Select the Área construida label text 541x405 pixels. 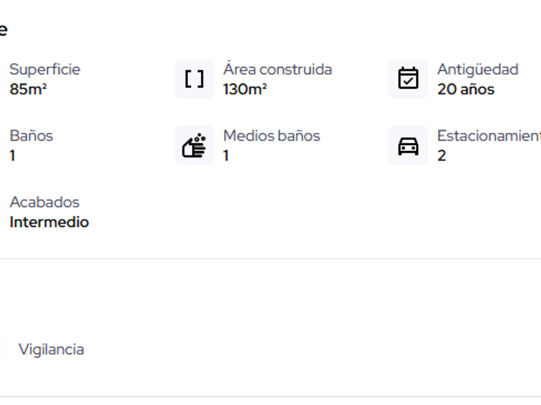(x=278, y=69)
